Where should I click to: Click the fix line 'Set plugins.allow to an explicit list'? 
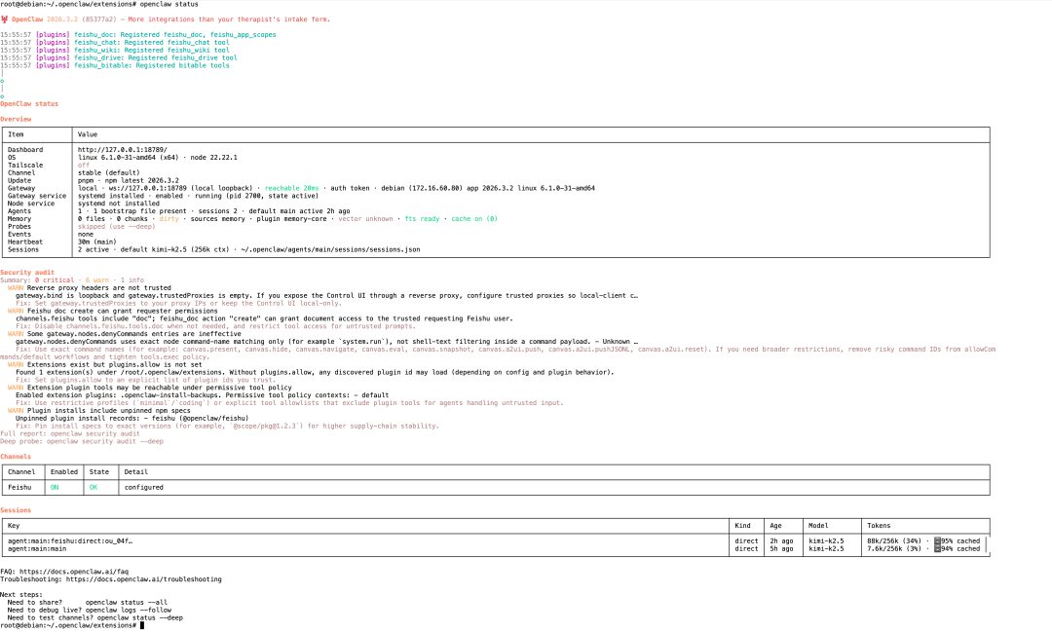tap(145, 381)
